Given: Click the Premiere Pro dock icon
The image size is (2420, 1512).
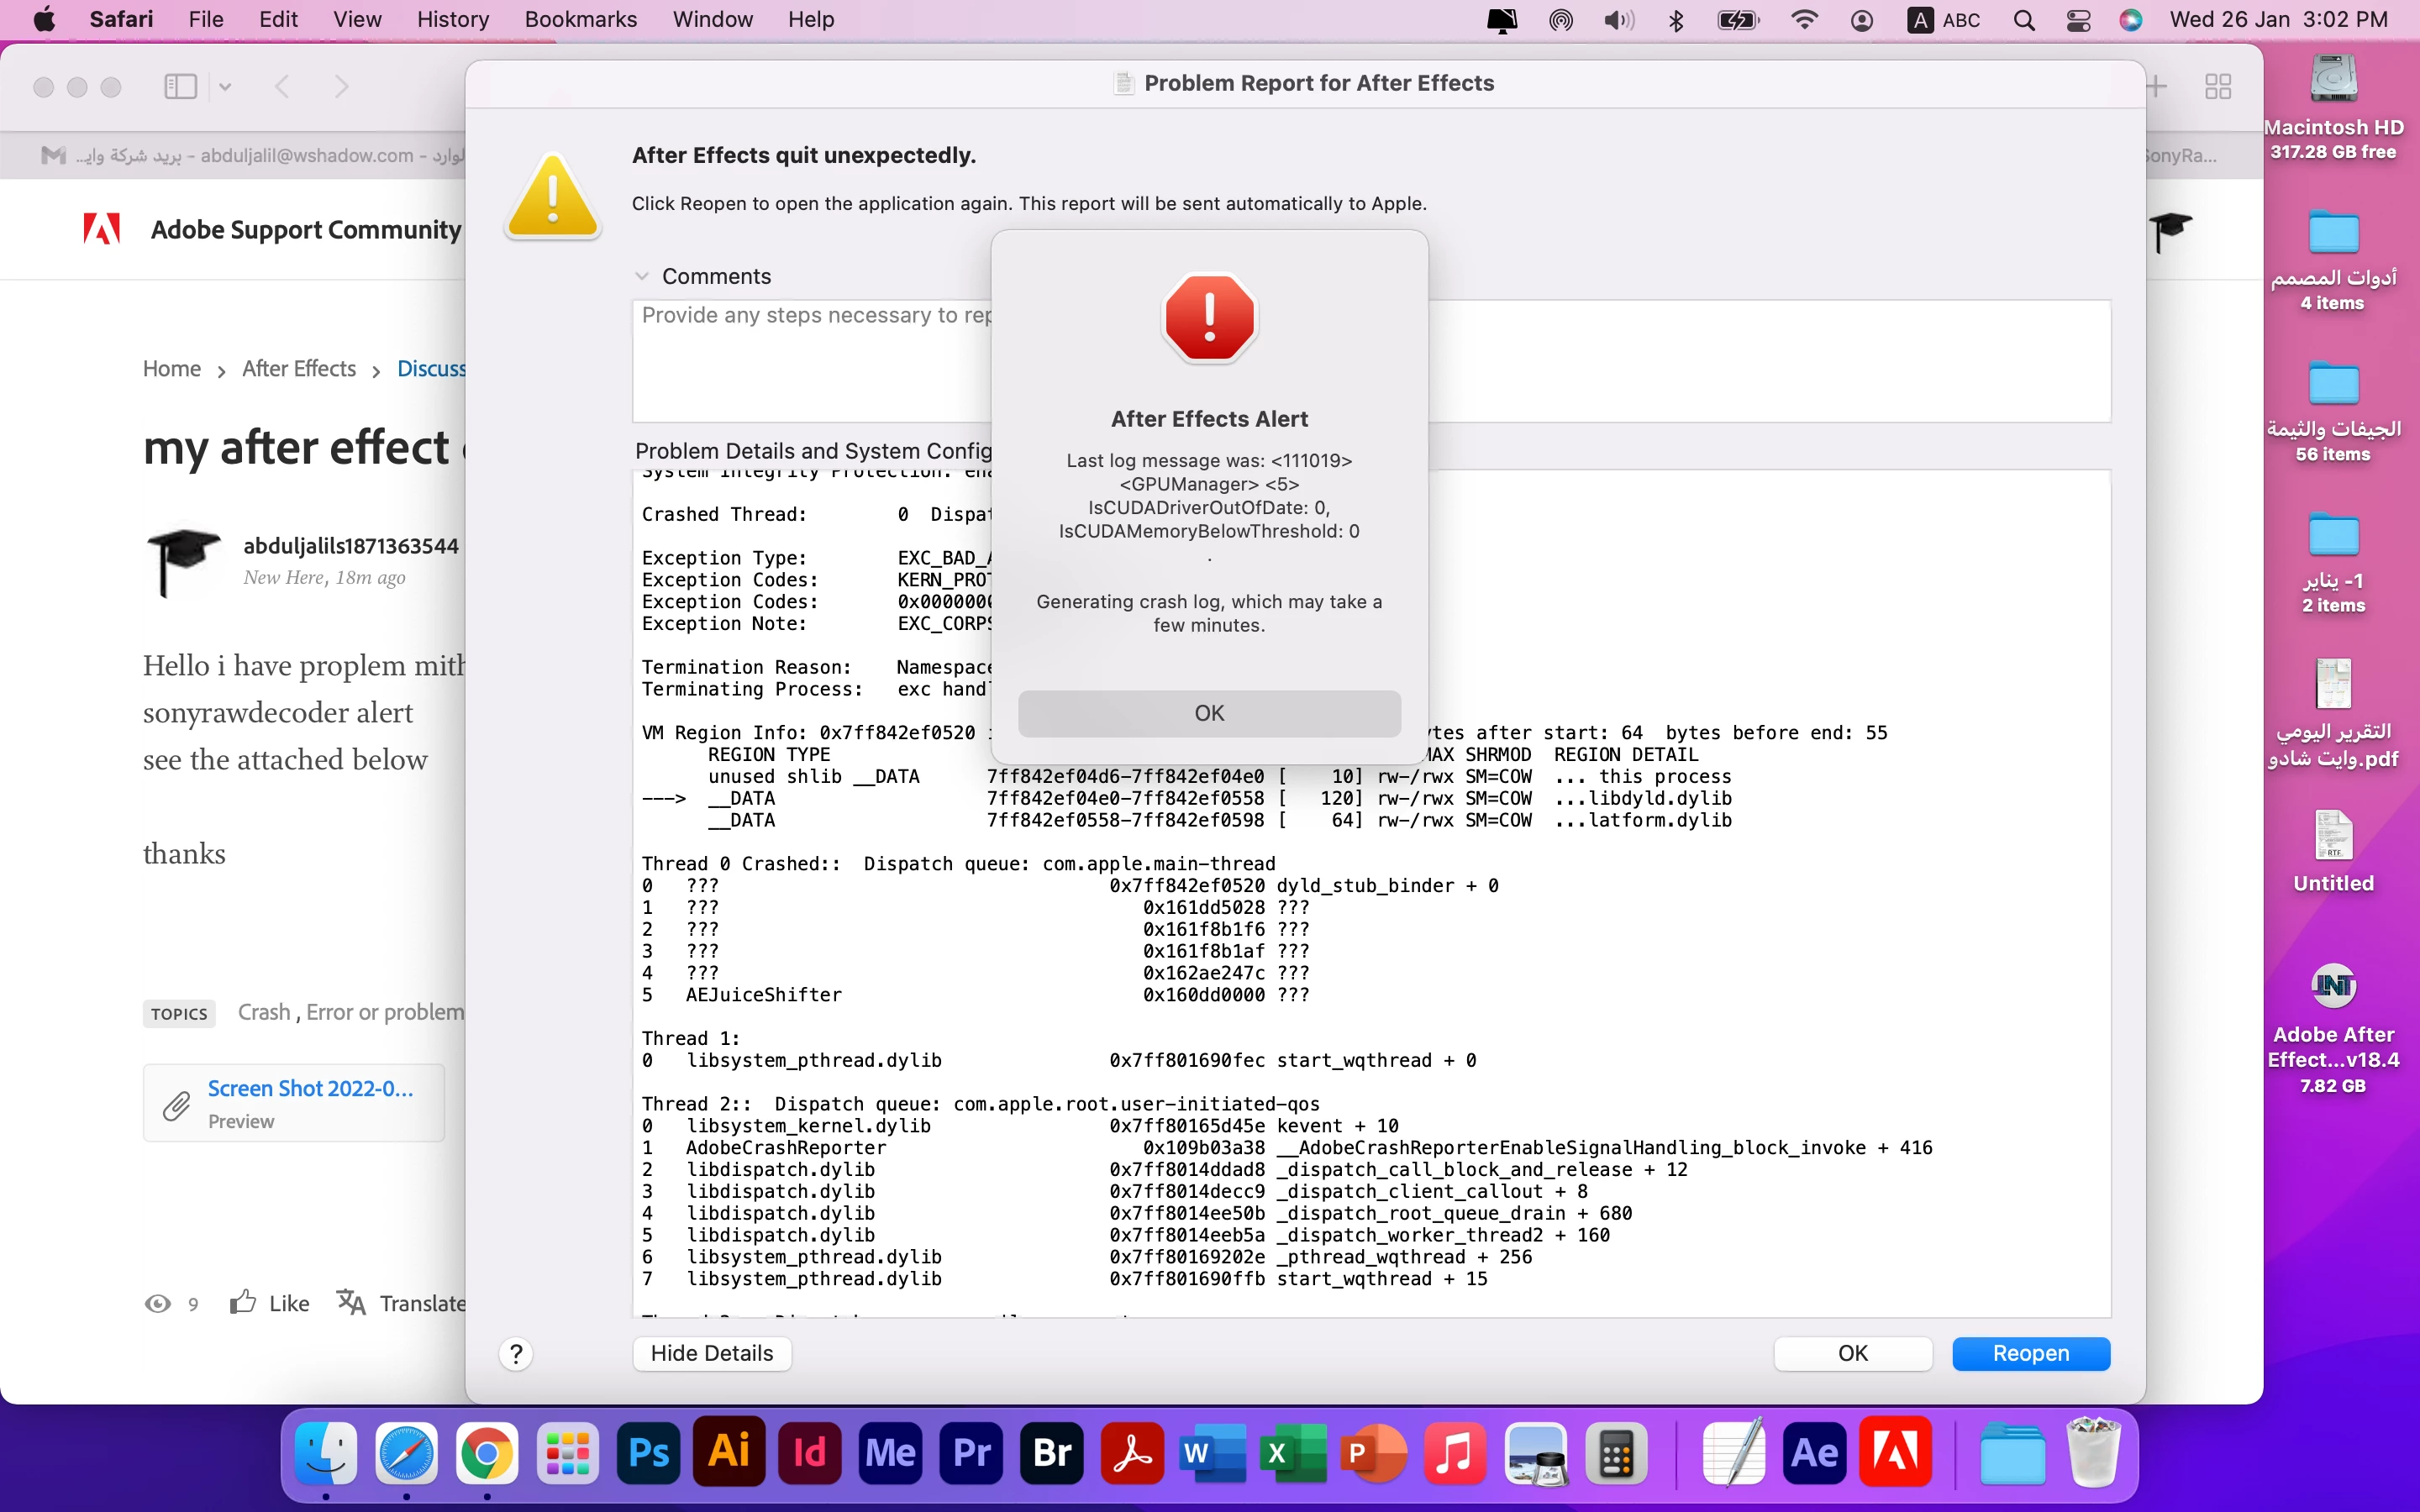Looking at the screenshot, I should 971,1452.
